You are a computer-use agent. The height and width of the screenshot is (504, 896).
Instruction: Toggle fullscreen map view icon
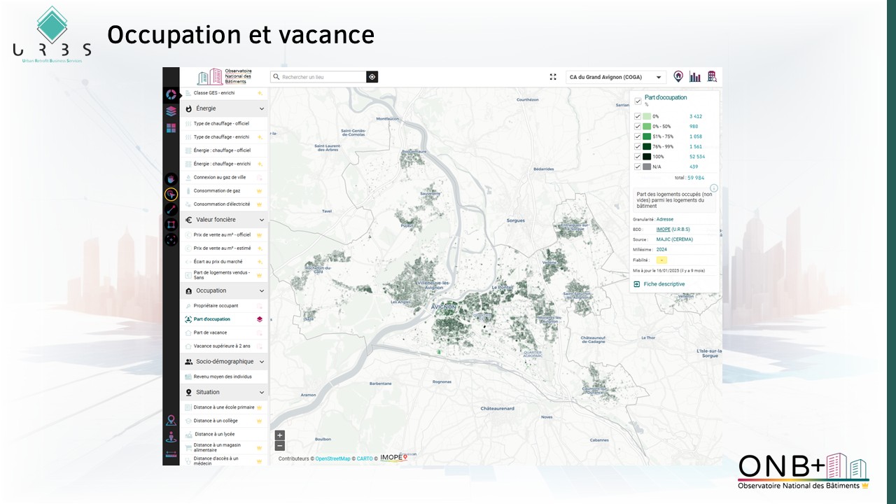click(553, 77)
